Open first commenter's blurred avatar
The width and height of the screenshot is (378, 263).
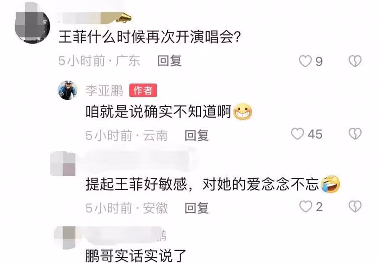32,25
